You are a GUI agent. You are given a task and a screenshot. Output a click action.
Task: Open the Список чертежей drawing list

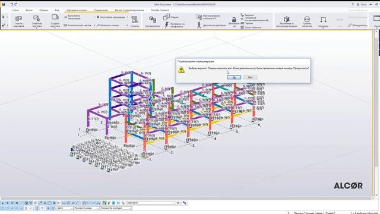click(18, 21)
